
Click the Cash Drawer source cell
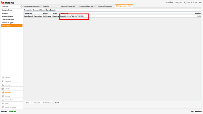point(47,16)
